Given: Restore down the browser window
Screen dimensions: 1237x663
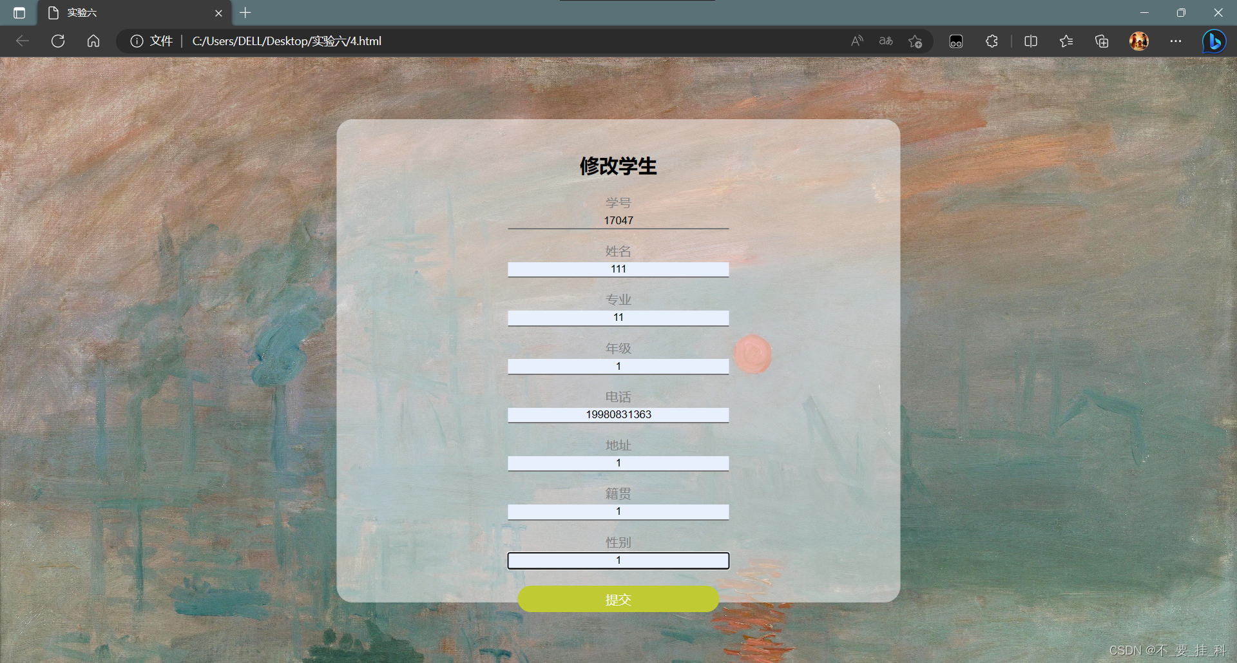Looking at the screenshot, I should (x=1181, y=13).
